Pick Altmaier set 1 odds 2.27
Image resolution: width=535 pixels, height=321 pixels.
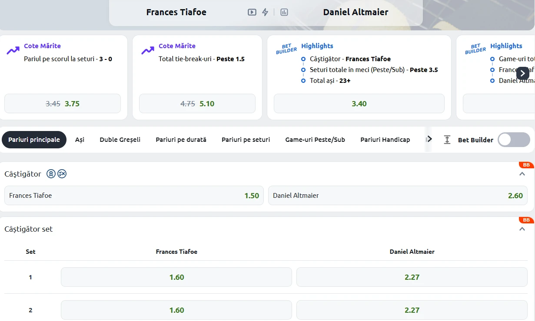pos(412,277)
